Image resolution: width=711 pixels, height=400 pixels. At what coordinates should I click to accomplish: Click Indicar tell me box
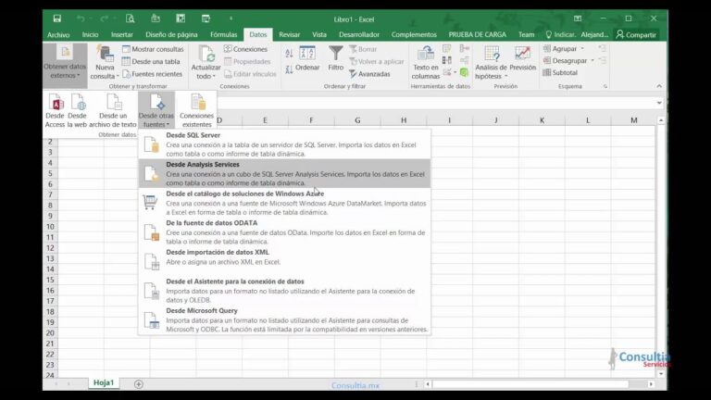coord(560,34)
